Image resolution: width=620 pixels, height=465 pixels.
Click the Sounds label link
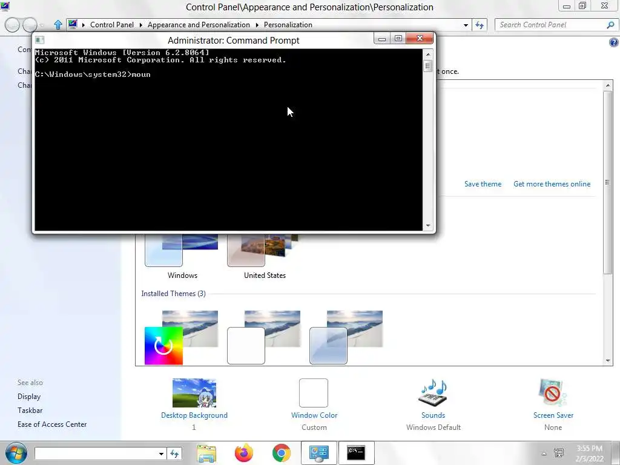click(x=433, y=415)
